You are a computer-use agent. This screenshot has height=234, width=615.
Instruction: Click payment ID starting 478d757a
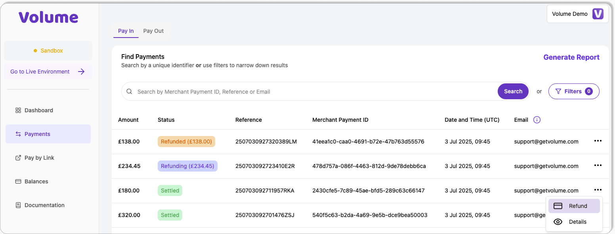click(369, 166)
